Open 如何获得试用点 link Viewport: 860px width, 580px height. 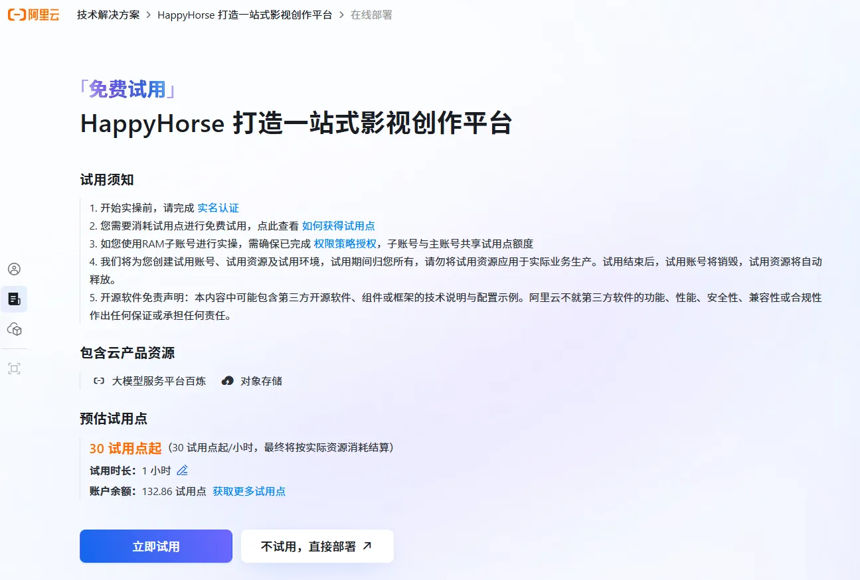(x=338, y=226)
